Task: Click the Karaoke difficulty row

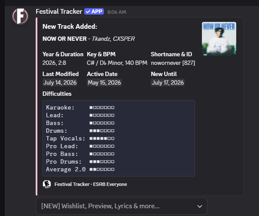Action: [80, 107]
